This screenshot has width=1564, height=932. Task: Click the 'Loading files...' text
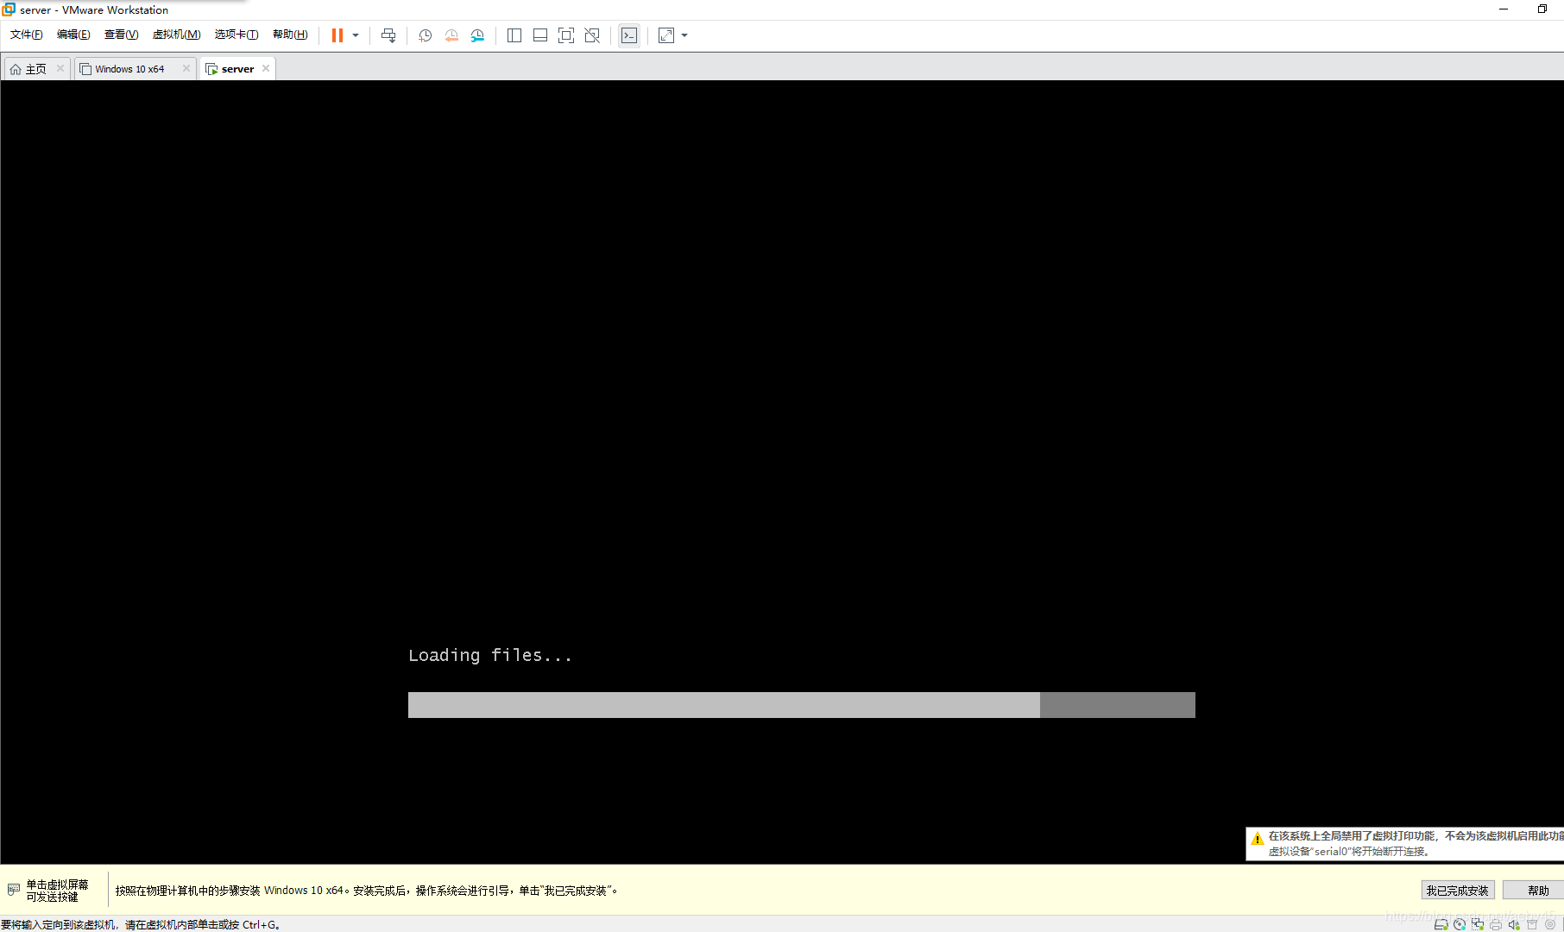point(490,656)
